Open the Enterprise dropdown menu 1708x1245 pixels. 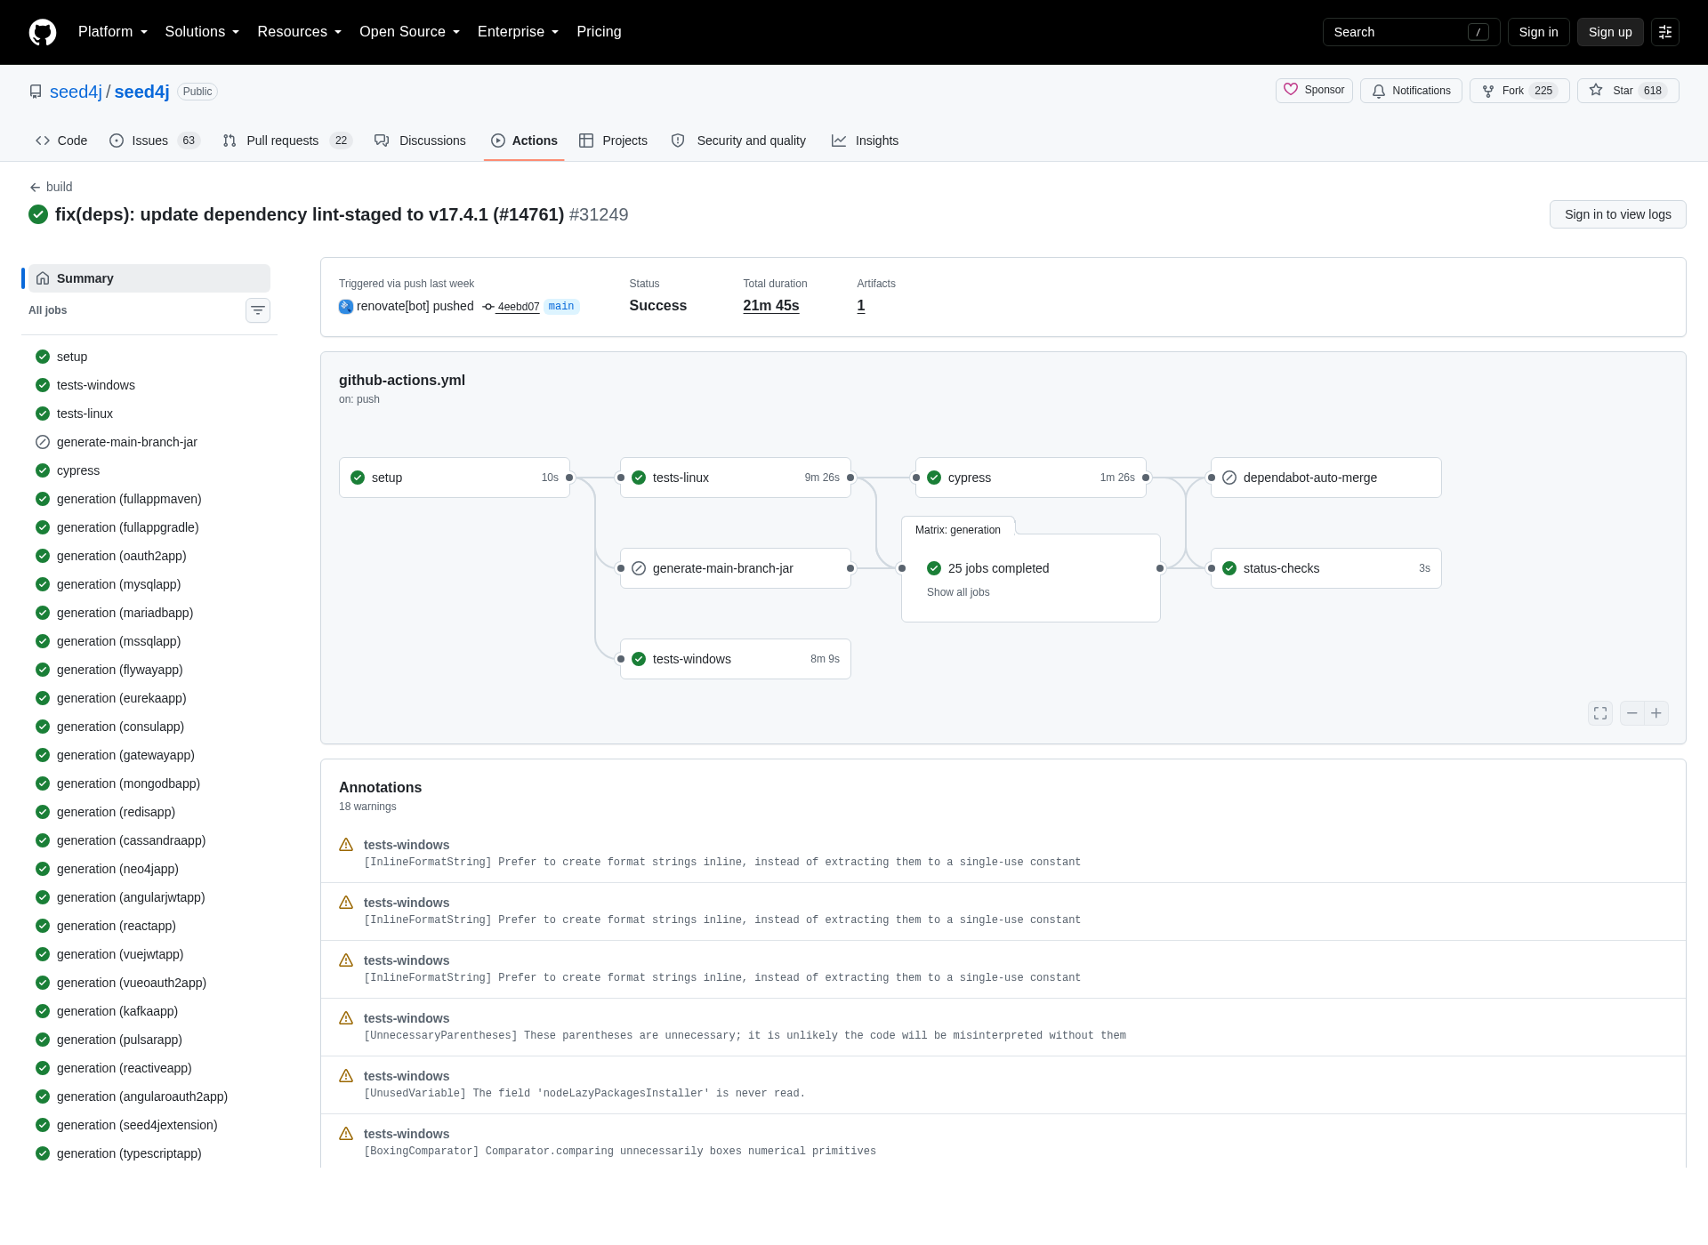tap(518, 32)
